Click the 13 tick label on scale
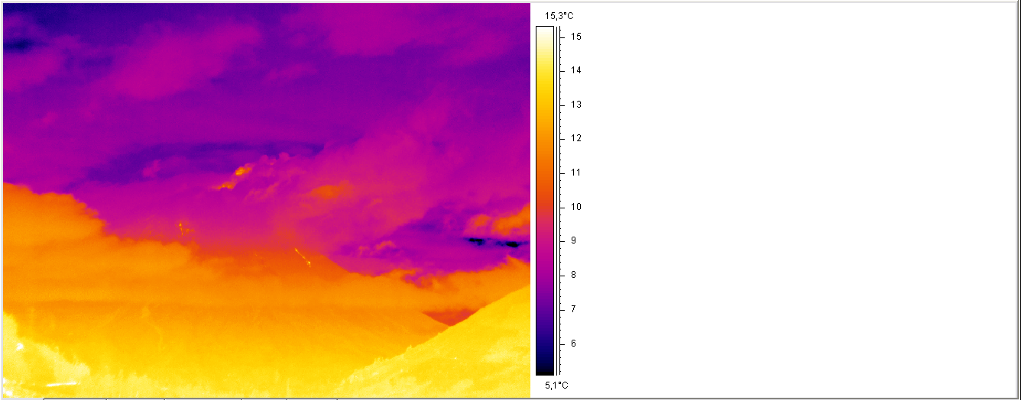The height and width of the screenshot is (400, 1021). tap(576, 105)
